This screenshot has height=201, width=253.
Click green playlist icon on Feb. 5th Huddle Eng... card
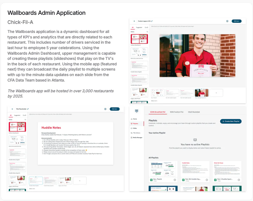(x=183, y=180)
